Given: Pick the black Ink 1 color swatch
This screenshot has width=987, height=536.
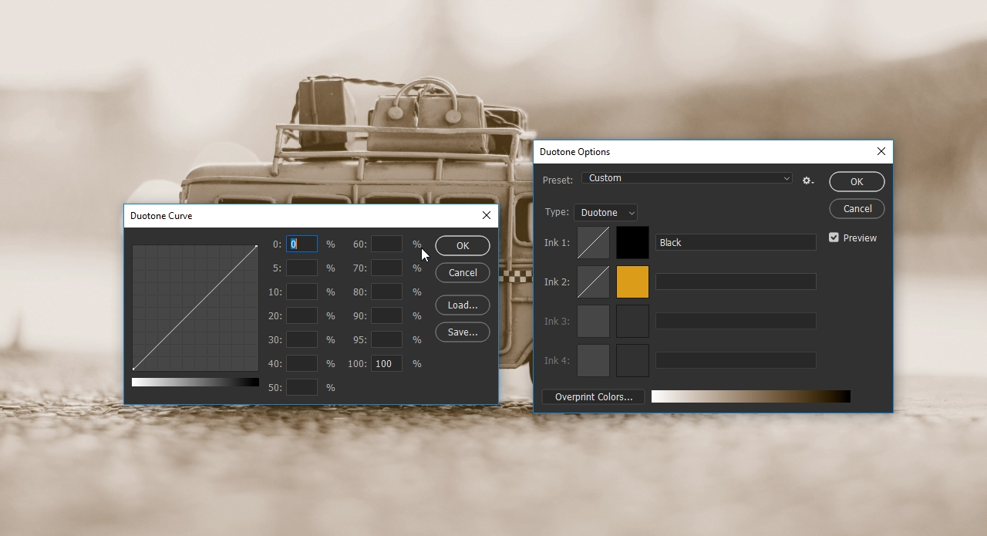Looking at the screenshot, I should pos(632,243).
